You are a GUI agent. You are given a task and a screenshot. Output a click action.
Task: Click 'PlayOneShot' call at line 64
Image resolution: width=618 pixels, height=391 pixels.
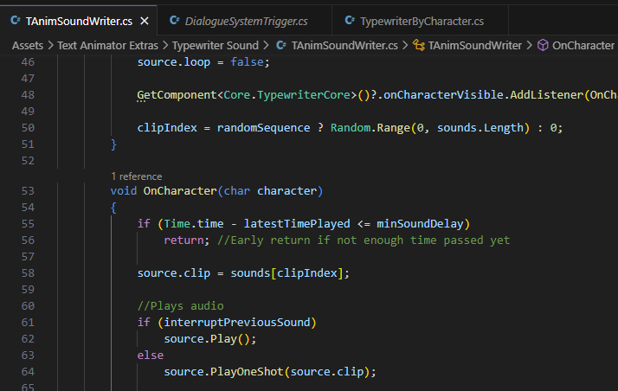(247, 372)
